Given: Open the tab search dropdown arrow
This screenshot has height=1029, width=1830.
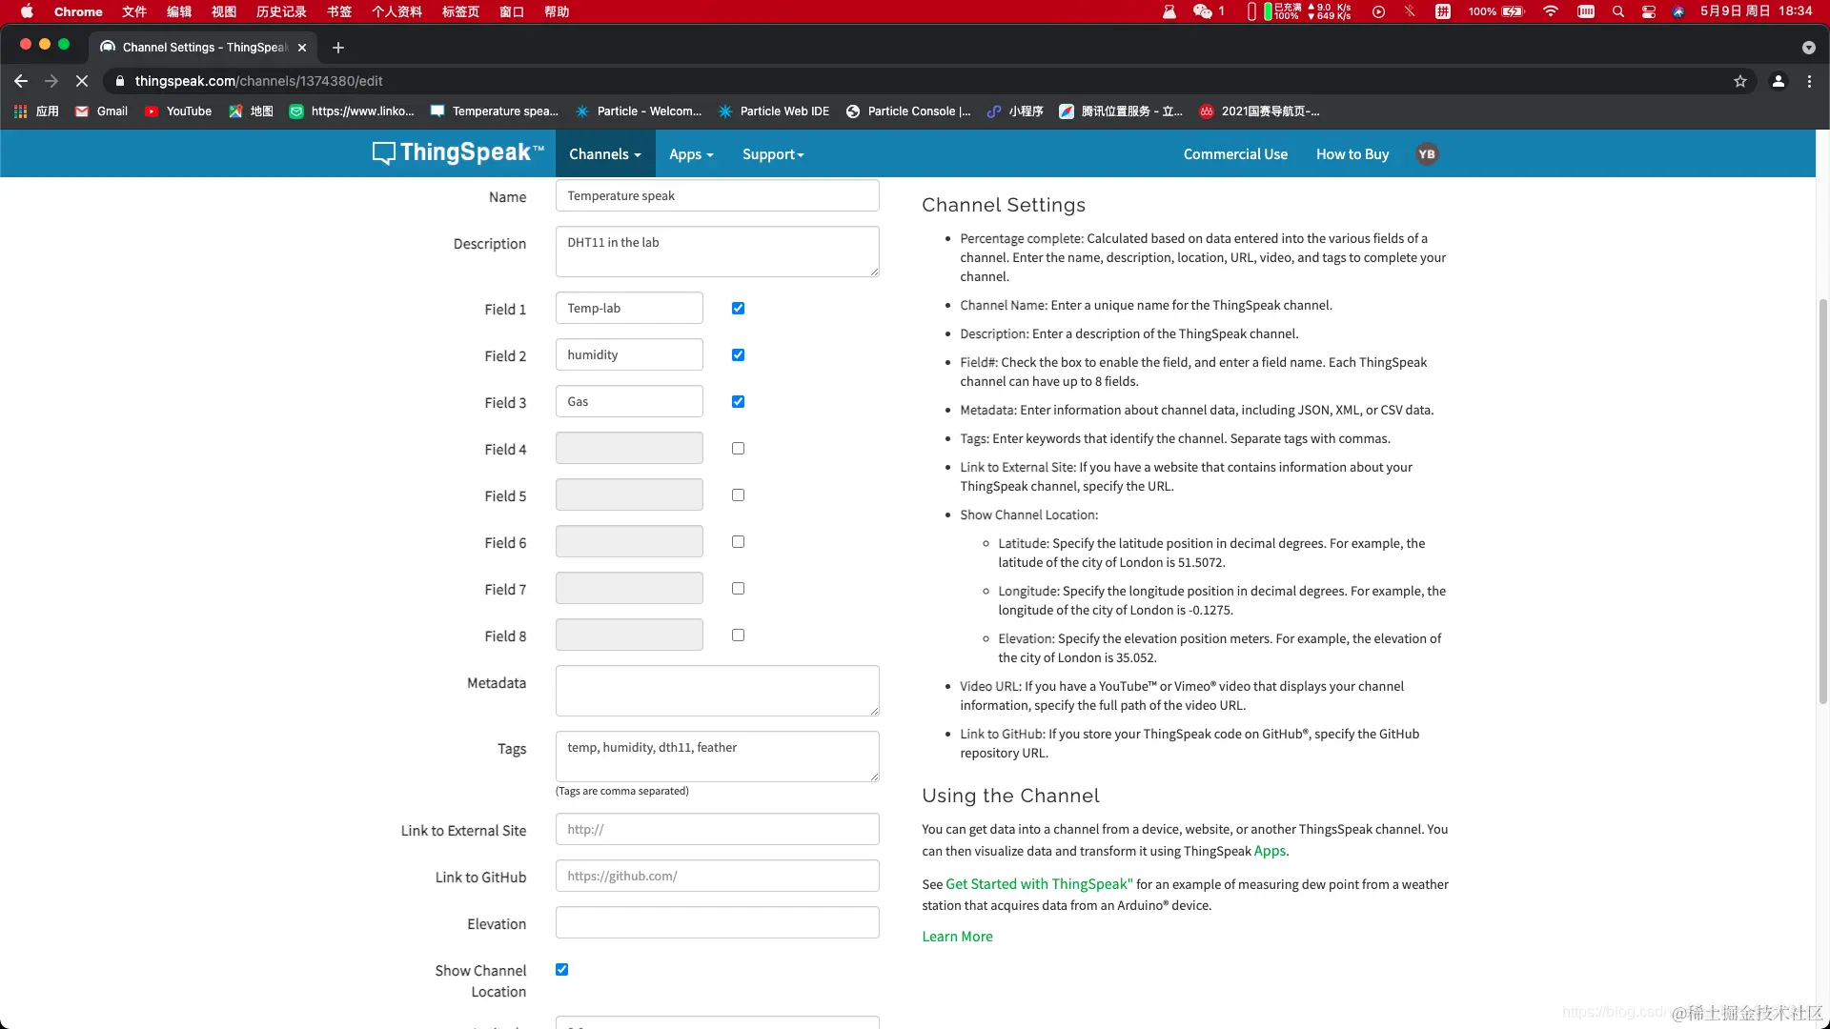Looking at the screenshot, I should pos(1808,47).
